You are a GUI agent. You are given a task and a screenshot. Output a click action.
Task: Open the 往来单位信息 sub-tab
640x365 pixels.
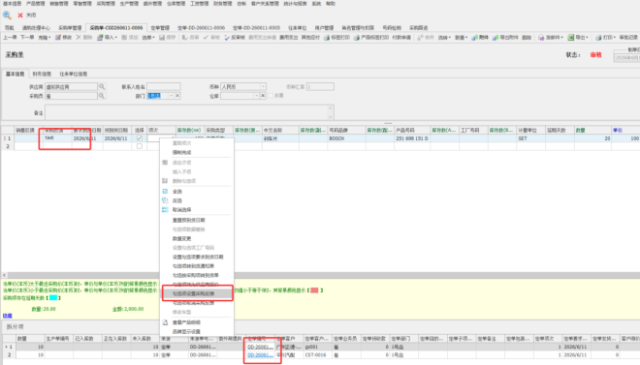[x=73, y=74]
